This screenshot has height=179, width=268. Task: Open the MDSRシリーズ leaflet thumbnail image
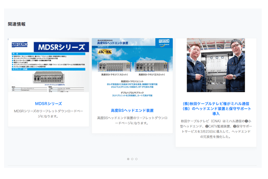pyautogui.click(x=48, y=65)
